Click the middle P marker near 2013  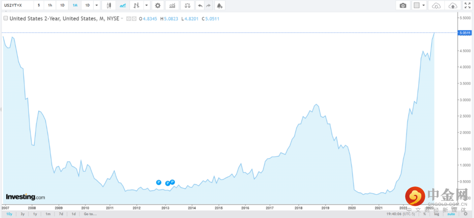coord(168,183)
